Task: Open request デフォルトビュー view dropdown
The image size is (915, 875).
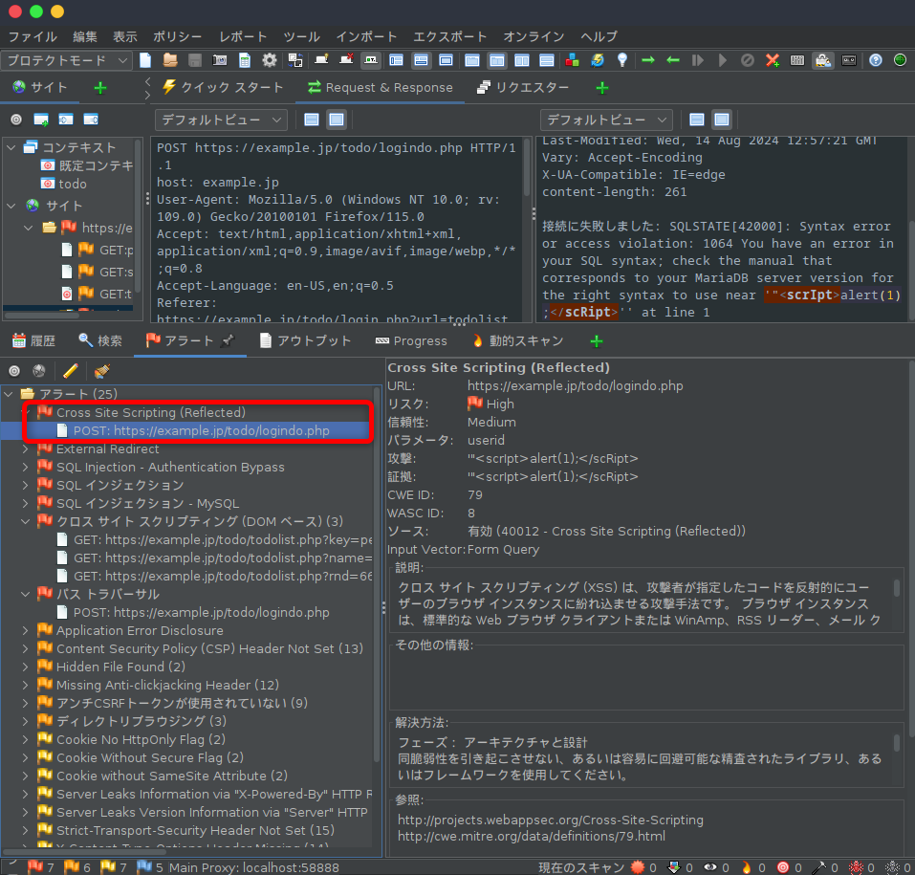Action: 221,120
